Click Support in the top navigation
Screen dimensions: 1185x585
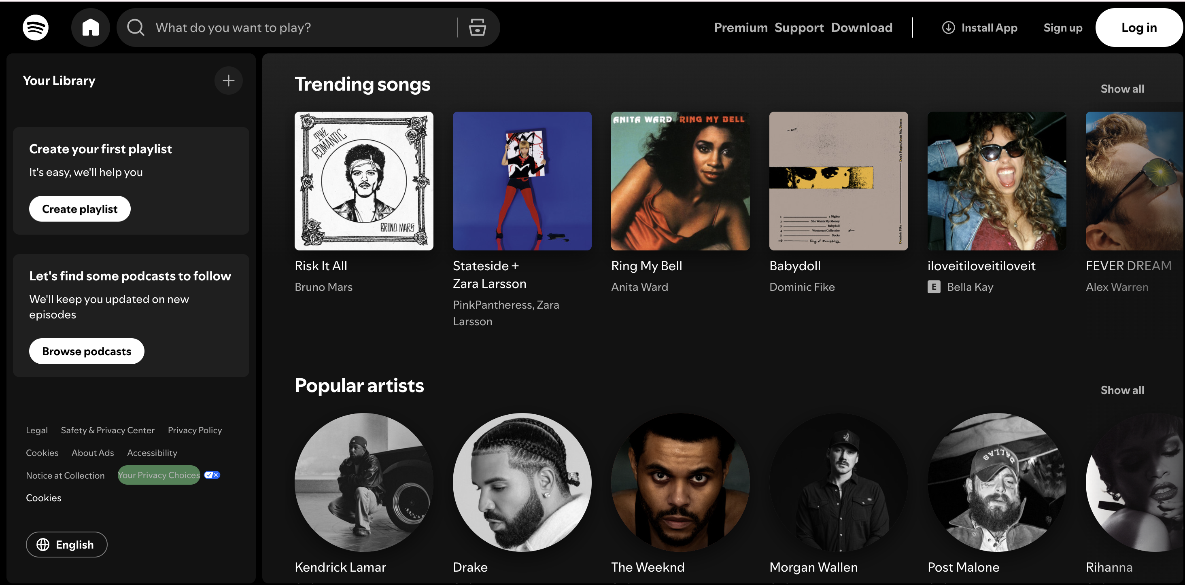coord(799,27)
